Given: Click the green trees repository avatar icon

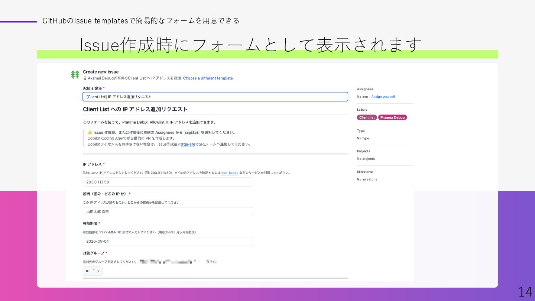Looking at the screenshot, I should click(75, 74).
